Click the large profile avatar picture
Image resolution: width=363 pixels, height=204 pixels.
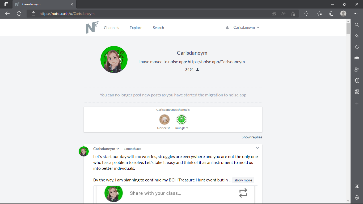click(114, 59)
